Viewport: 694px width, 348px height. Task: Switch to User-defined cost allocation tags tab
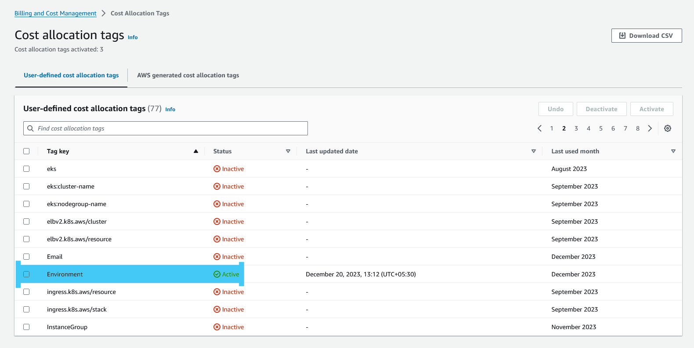coord(71,75)
